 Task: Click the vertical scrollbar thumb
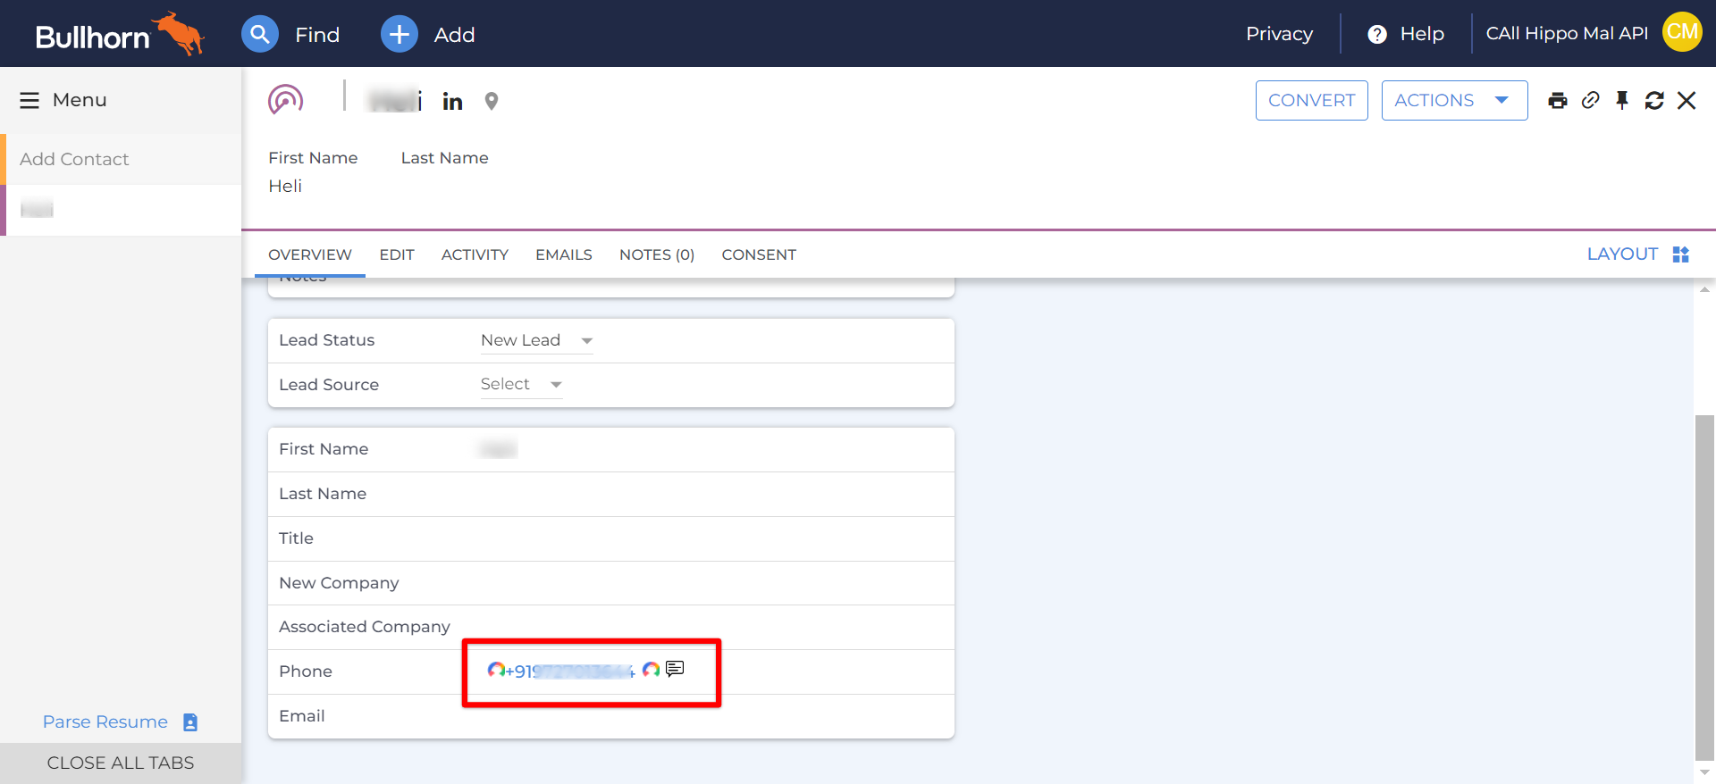point(1704,588)
